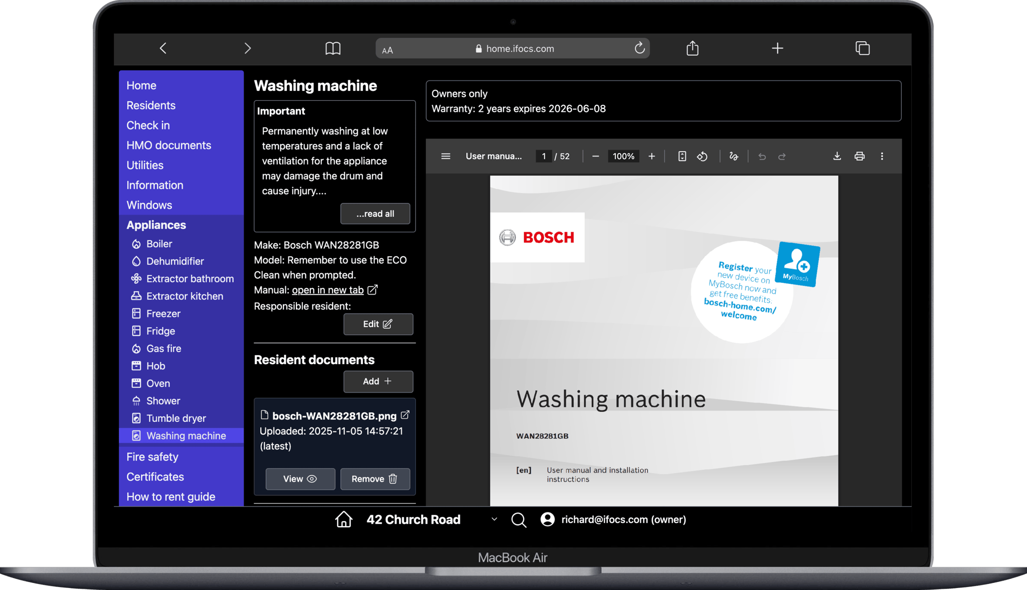Open the user account avatar icon
The height and width of the screenshot is (590, 1027).
tap(548, 519)
